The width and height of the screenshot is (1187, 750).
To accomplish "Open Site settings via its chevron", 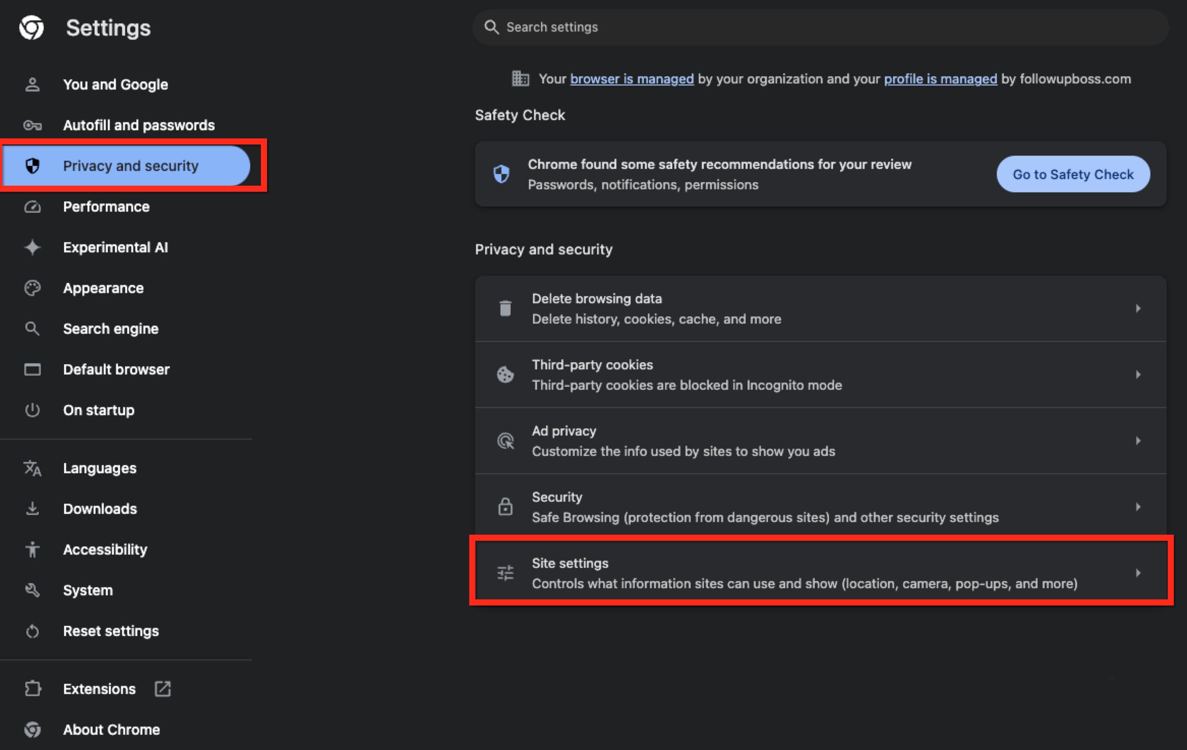I will [x=1138, y=573].
